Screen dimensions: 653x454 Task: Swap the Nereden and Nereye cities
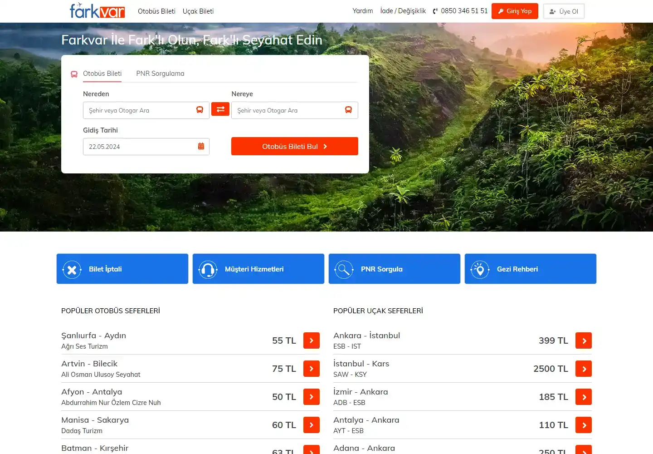[x=220, y=109]
